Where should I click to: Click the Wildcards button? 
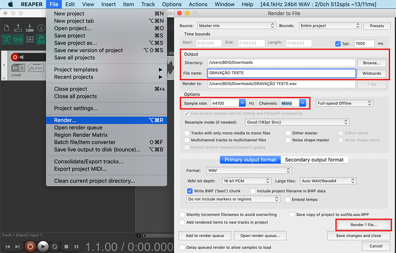371,73
